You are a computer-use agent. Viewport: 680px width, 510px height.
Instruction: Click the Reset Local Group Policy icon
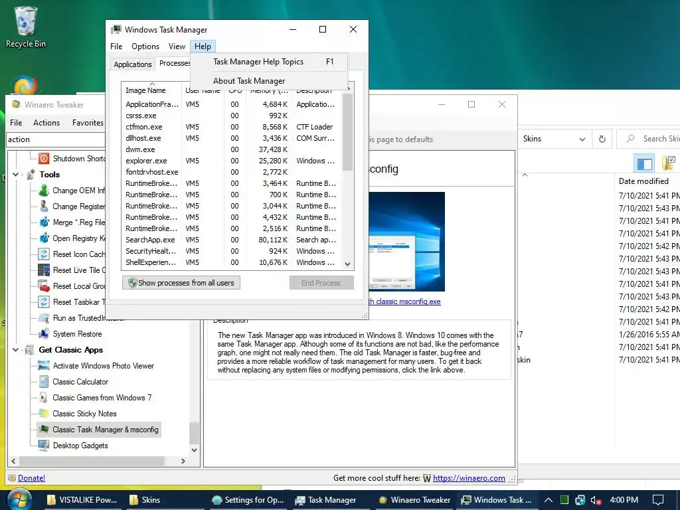pyautogui.click(x=44, y=286)
